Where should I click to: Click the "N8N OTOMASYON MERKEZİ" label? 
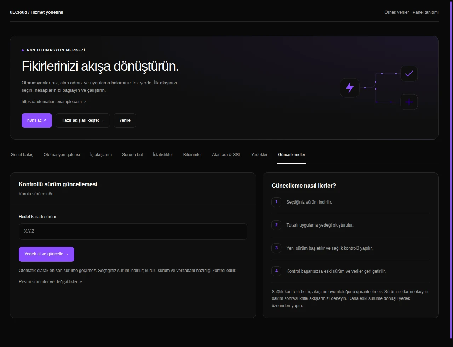pyautogui.click(x=56, y=50)
